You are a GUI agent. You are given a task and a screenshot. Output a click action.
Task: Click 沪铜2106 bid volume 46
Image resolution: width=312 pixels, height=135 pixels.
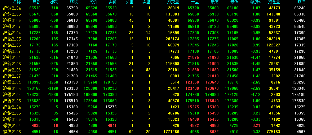tap(131, 21)
